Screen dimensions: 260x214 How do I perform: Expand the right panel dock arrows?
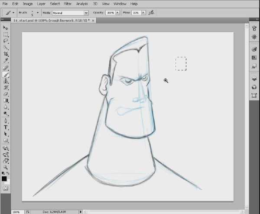[257, 19]
